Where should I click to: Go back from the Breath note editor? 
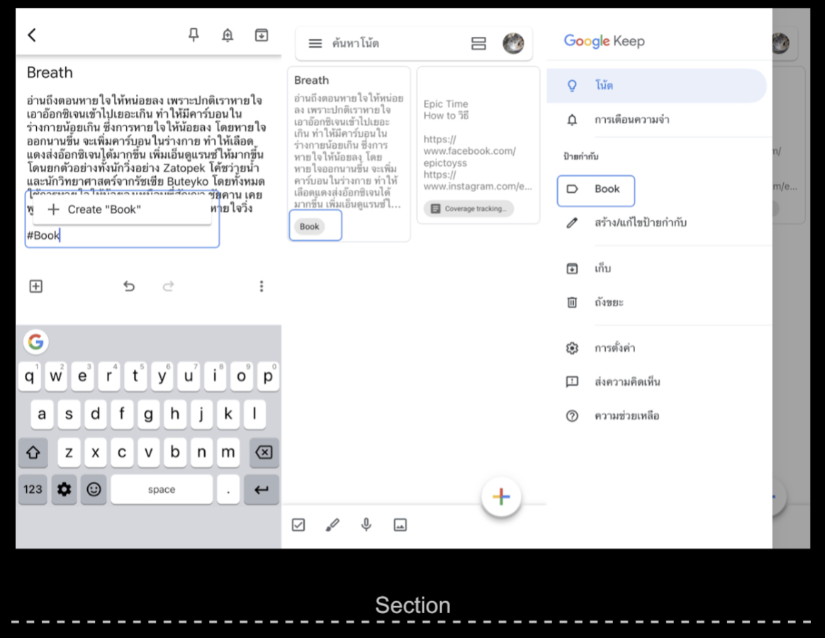(32, 35)
